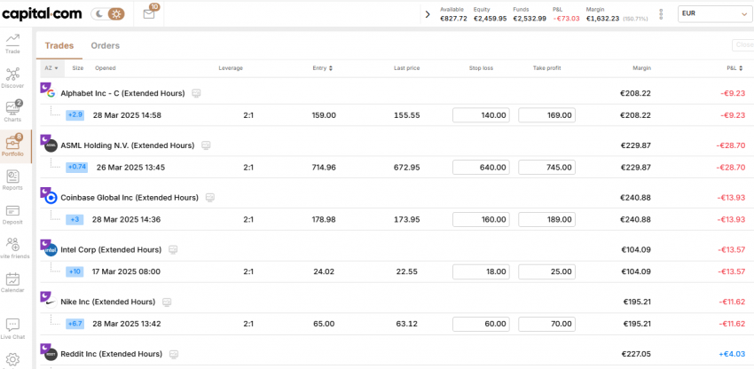The width and height of the screenshot is (754, 369).
Task: Open chart icon beside Reddit Inc
Action: [x=174, y=354]
